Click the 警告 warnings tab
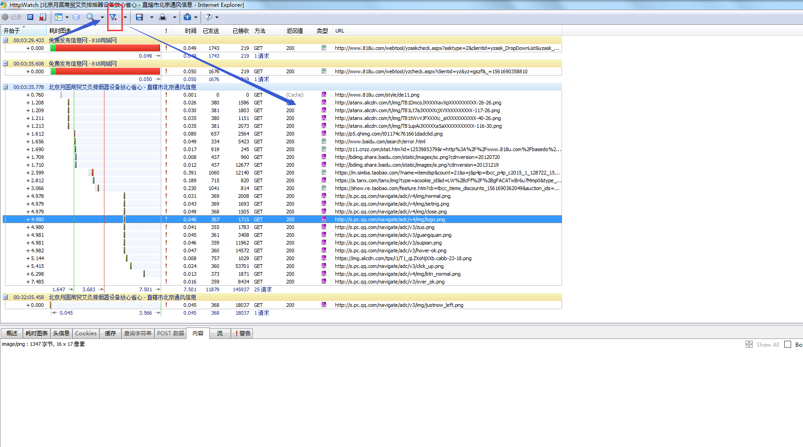Image resolution: width=803 pixels, height=447 pixels. pyautogui.click(x=242, y=333)
